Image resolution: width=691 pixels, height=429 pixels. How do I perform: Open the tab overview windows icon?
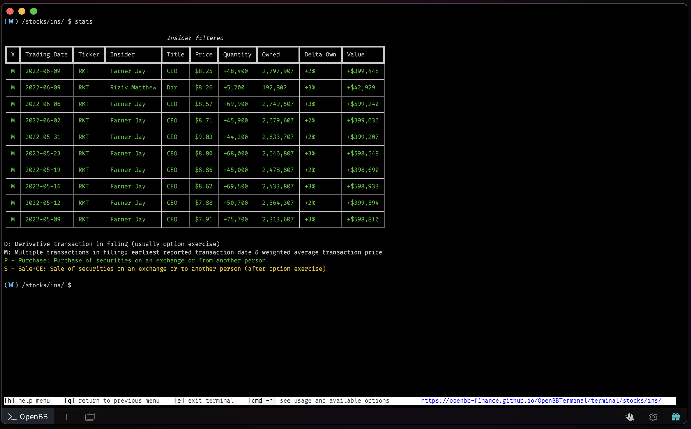click(x=90, y=417)
